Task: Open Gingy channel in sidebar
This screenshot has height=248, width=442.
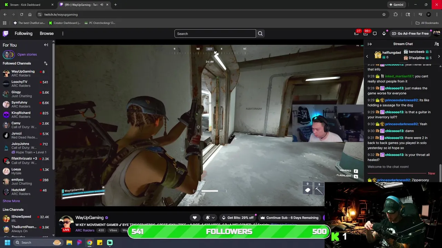Action: (x=26, y=94)
